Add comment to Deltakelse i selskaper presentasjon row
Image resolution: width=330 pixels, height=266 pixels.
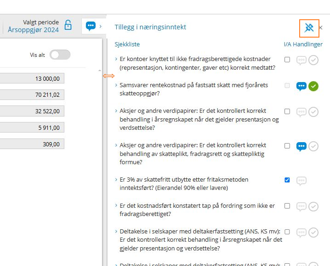coord(302,233)
